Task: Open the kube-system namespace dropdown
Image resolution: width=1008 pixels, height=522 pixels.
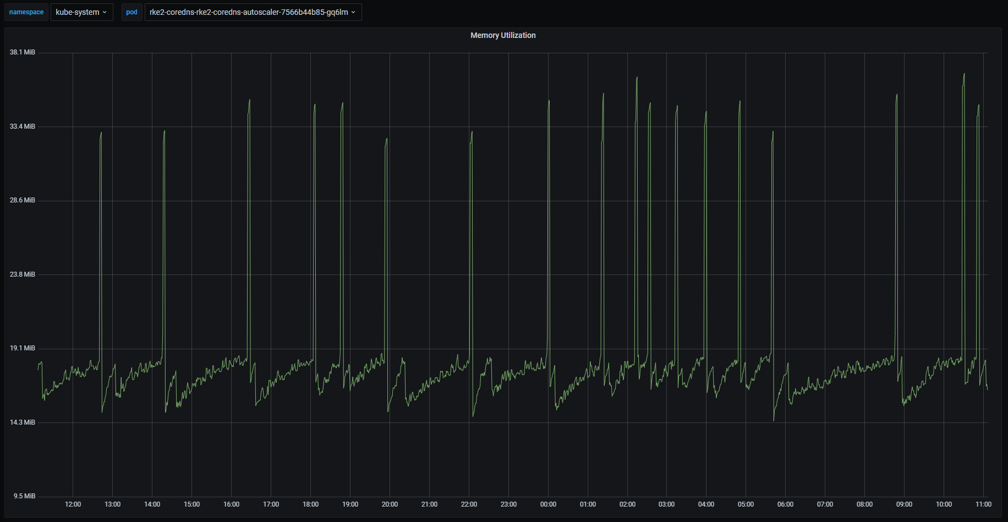Action: point(81,12)
